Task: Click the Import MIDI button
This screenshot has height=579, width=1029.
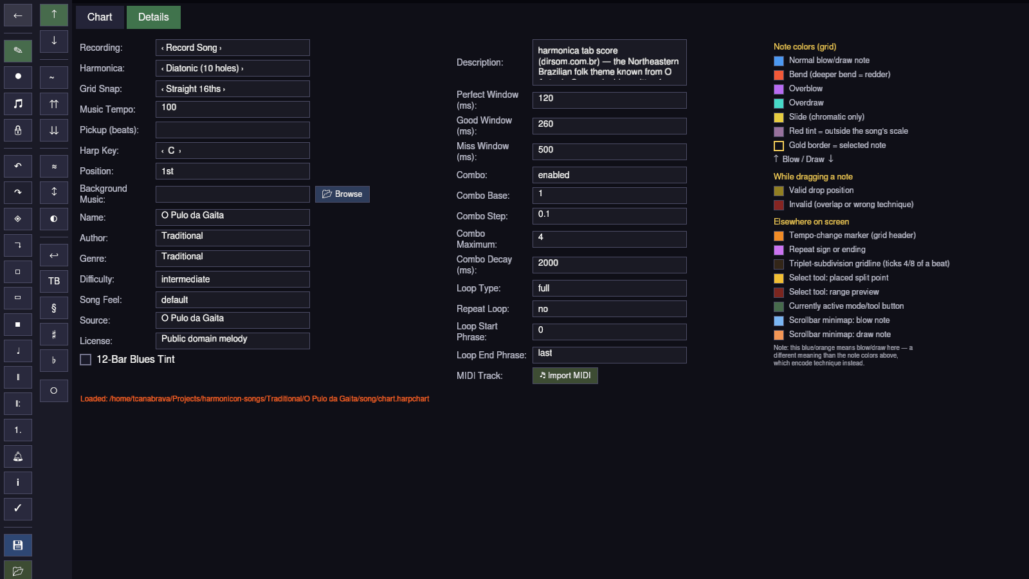Action: click(x=565, y=376)
